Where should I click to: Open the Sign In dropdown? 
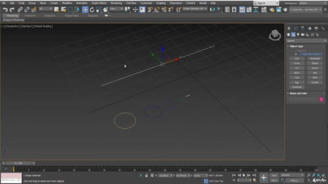[266, 3]
